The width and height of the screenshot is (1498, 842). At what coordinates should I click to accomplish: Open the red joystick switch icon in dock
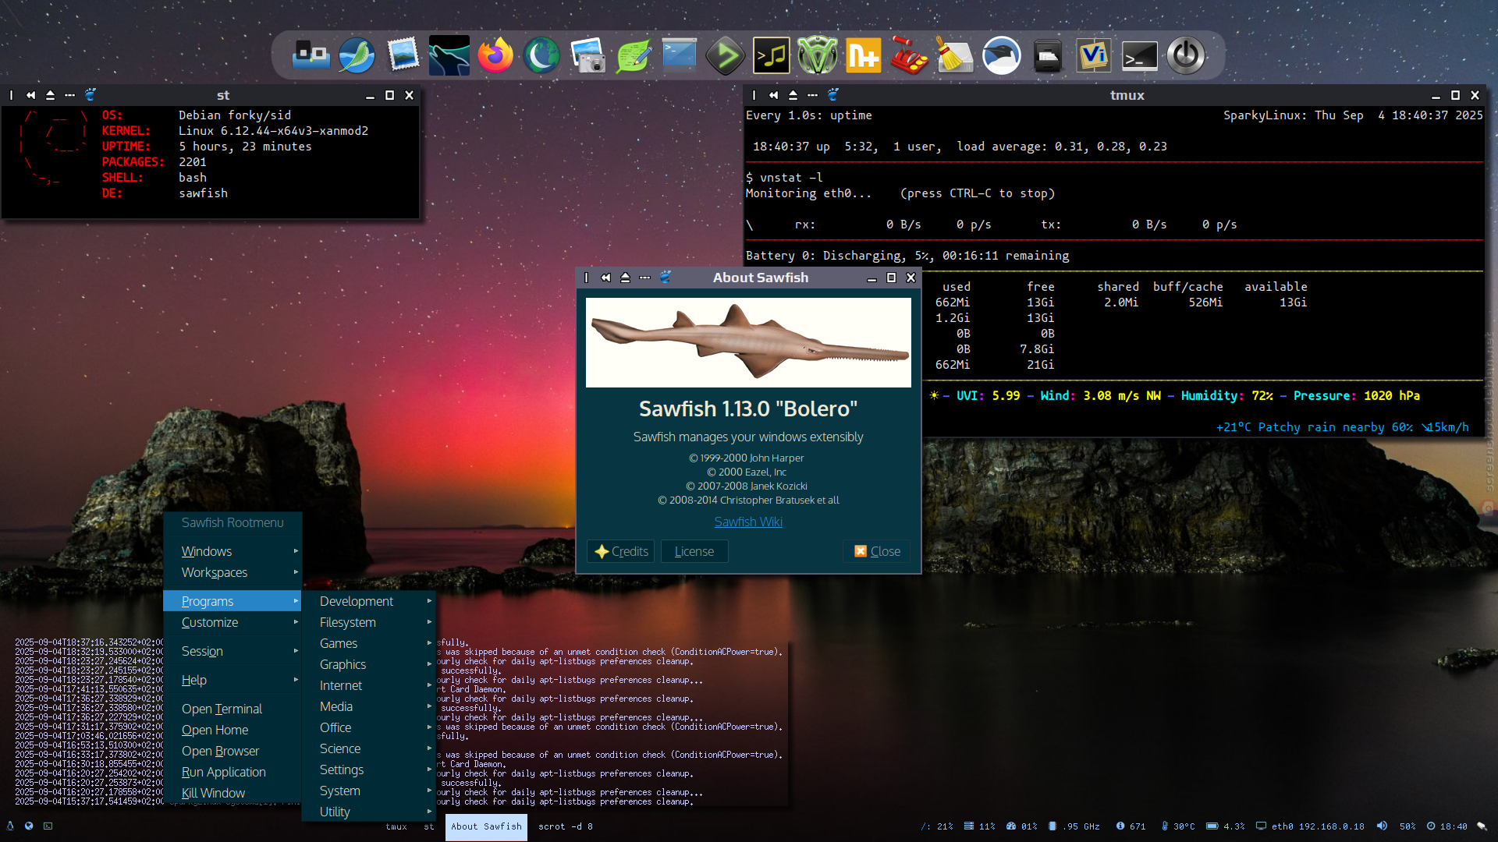point(910,56)
